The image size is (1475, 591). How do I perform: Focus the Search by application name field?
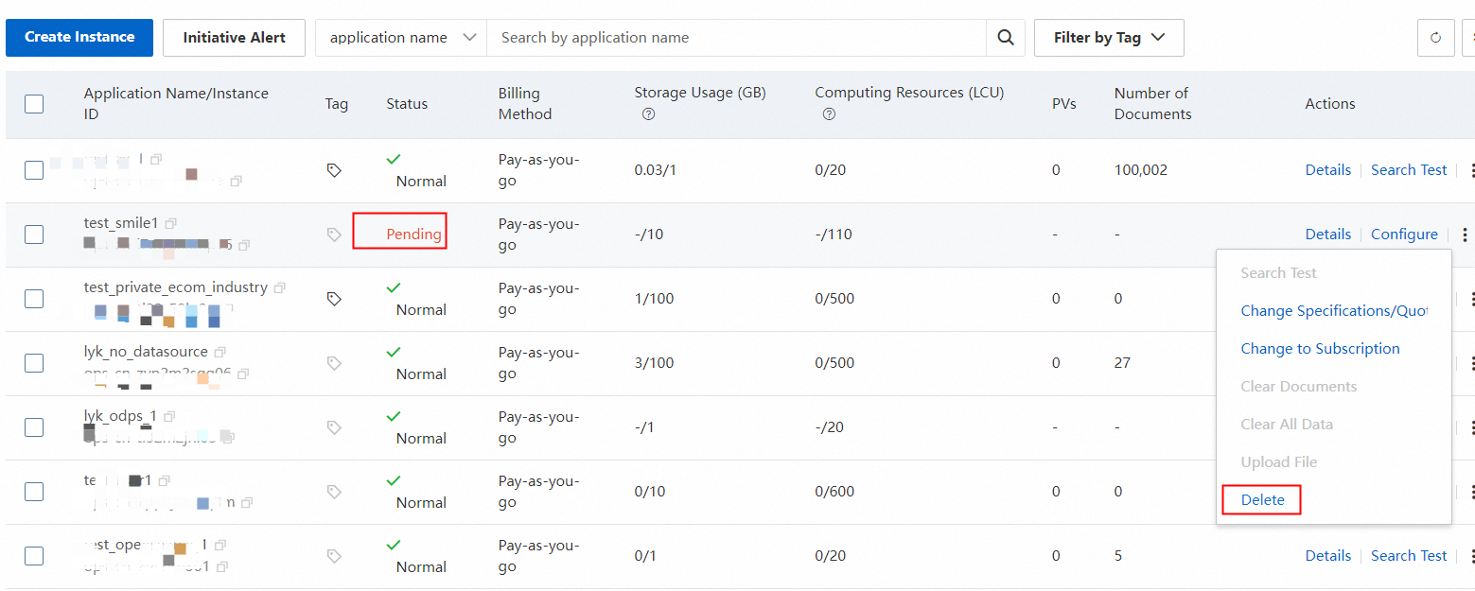coord(735,38)
